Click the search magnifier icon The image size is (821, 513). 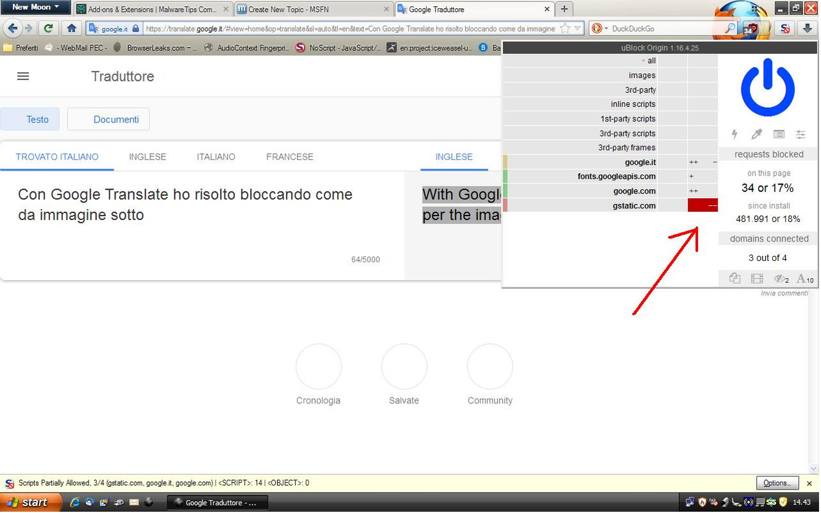[731, 29]
